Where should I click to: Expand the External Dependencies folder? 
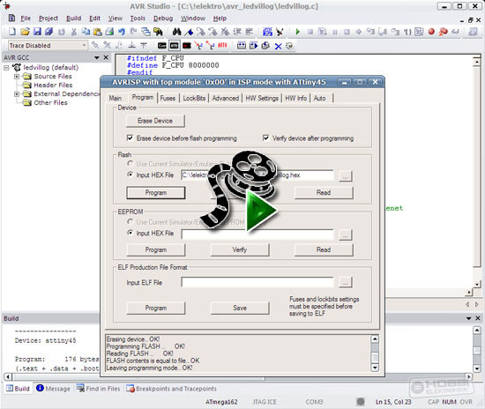point(17,94)
